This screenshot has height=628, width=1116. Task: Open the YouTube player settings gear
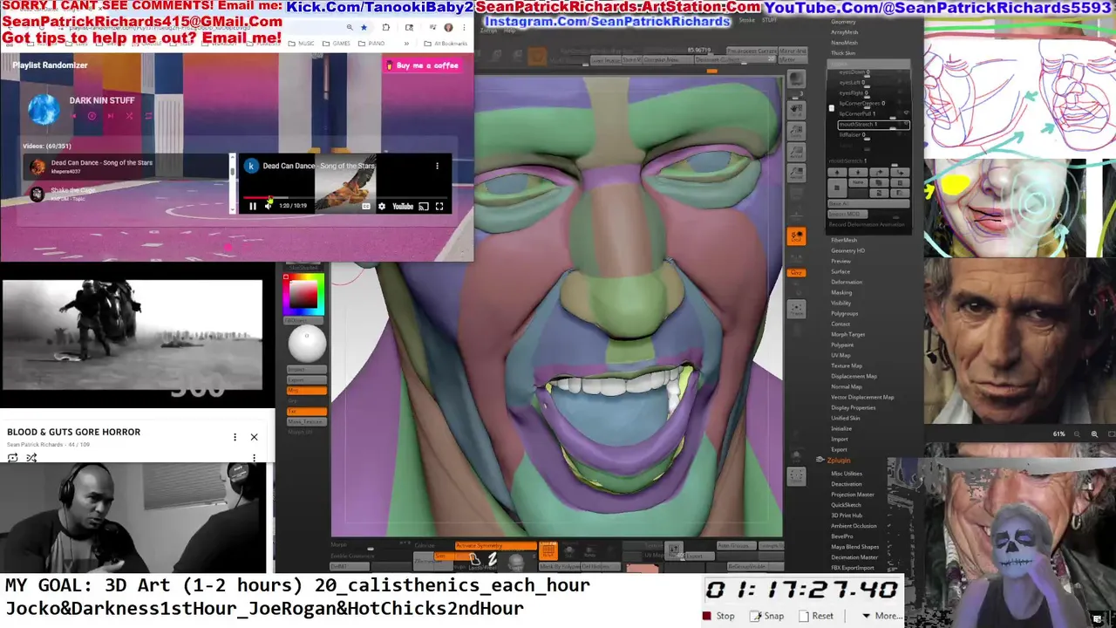[381, 207]
